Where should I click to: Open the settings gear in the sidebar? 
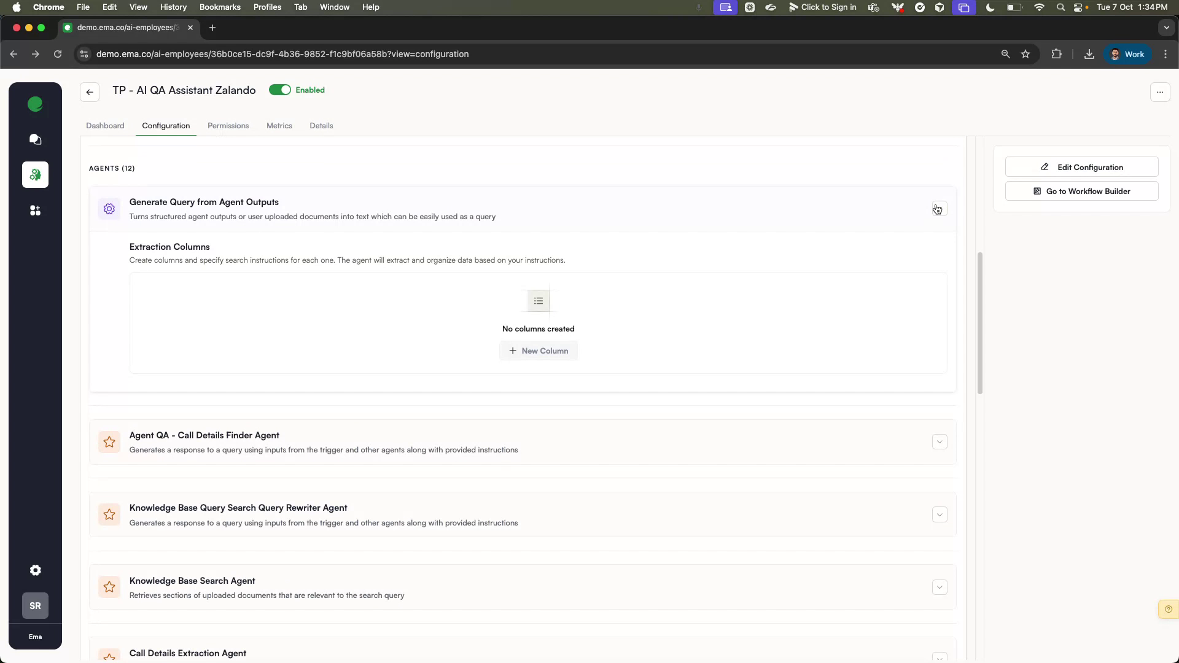(35, 570)
